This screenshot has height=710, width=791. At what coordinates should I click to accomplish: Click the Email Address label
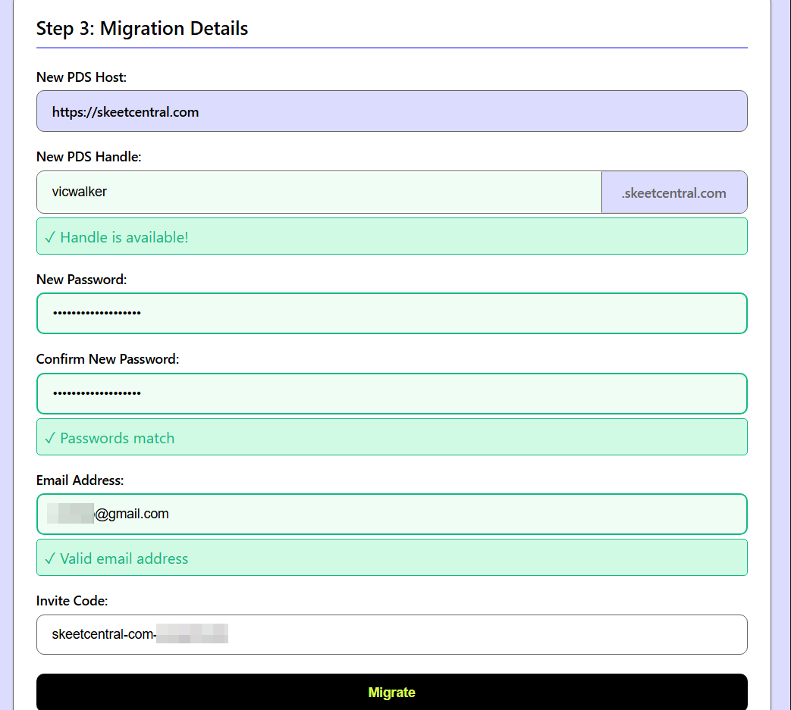coord(80,480)
